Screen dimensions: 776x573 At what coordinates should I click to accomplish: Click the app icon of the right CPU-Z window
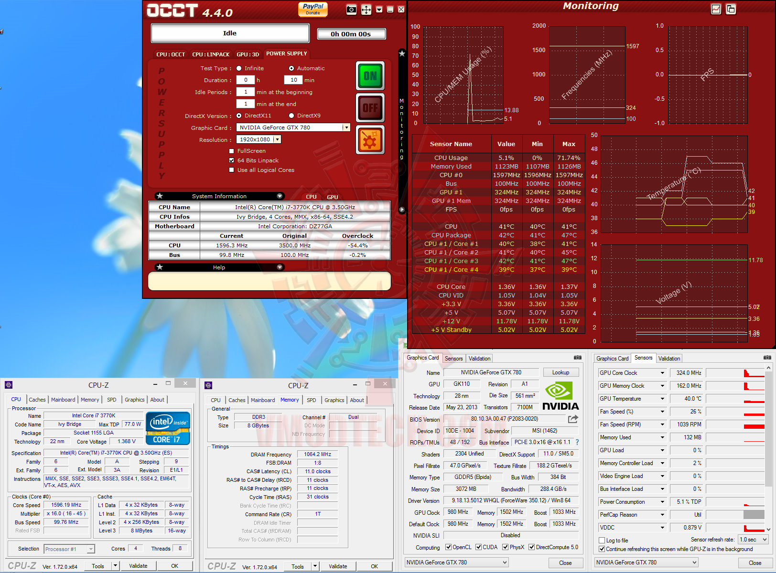pos(208,385)
